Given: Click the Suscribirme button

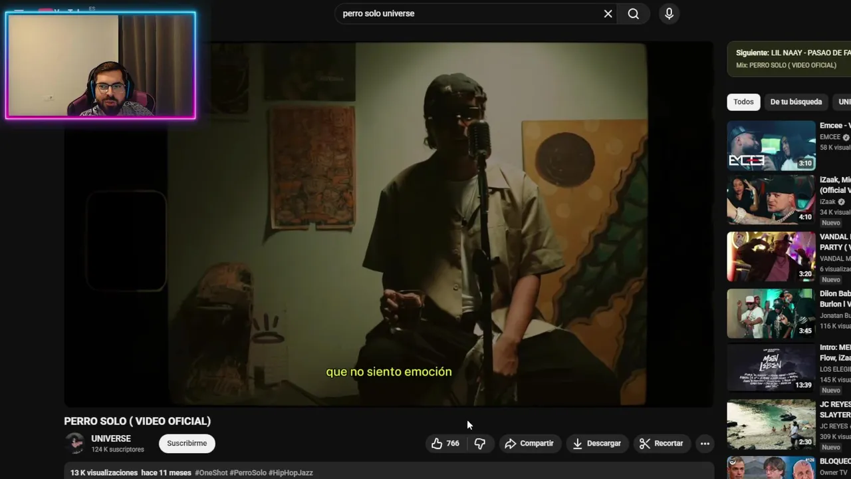Looking at the screenshot, I should [187, 443].
